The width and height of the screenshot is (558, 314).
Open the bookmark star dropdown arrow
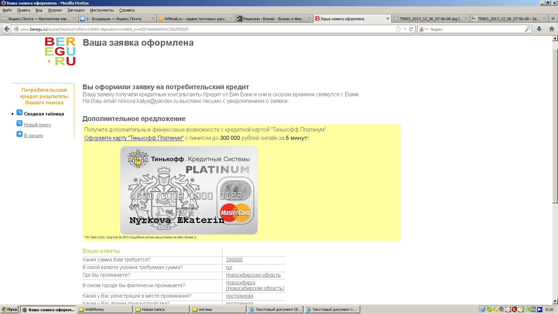[405, 29]
